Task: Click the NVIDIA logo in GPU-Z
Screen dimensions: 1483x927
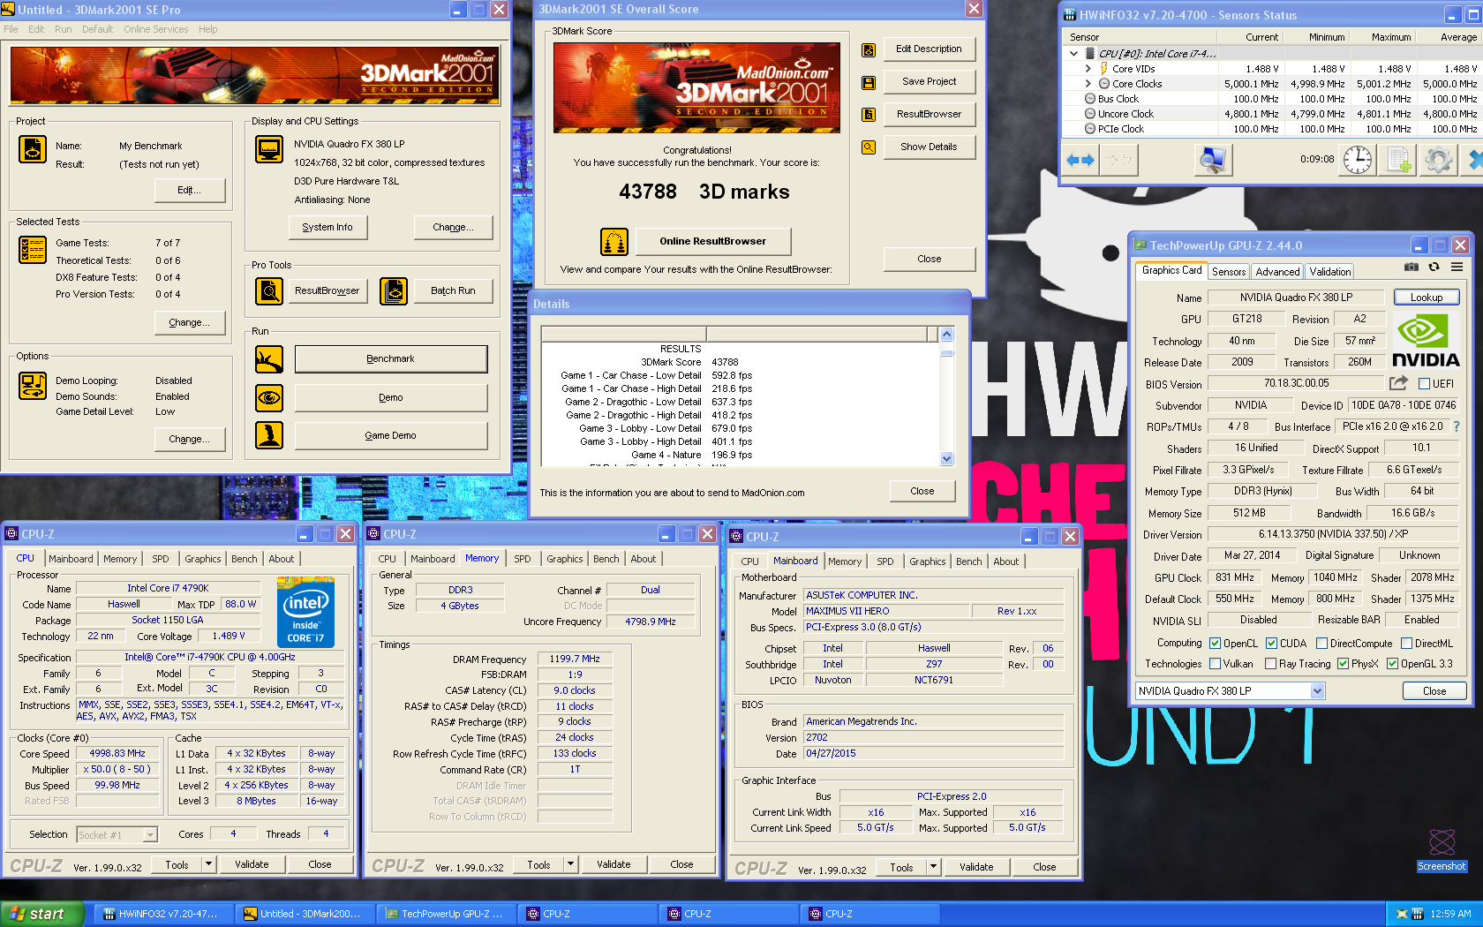Action: [x=1426, y=341]
